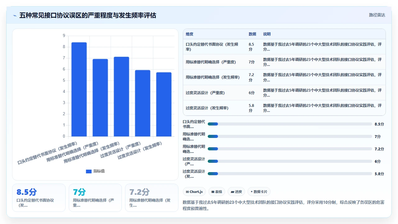Select the 表格 tag chip

pyautogui.click(x=217, y=192)
